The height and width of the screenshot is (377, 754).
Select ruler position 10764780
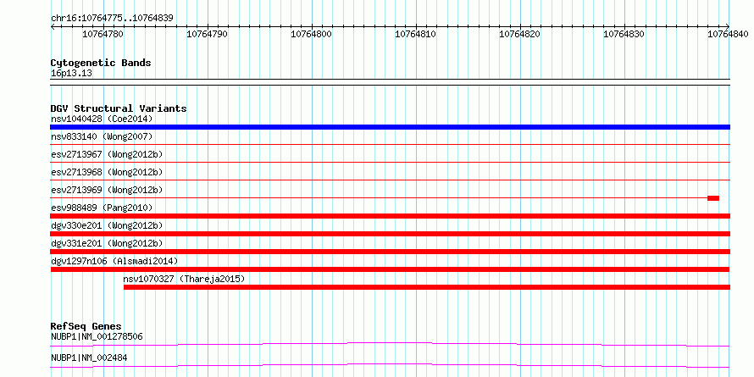[103, 34]
